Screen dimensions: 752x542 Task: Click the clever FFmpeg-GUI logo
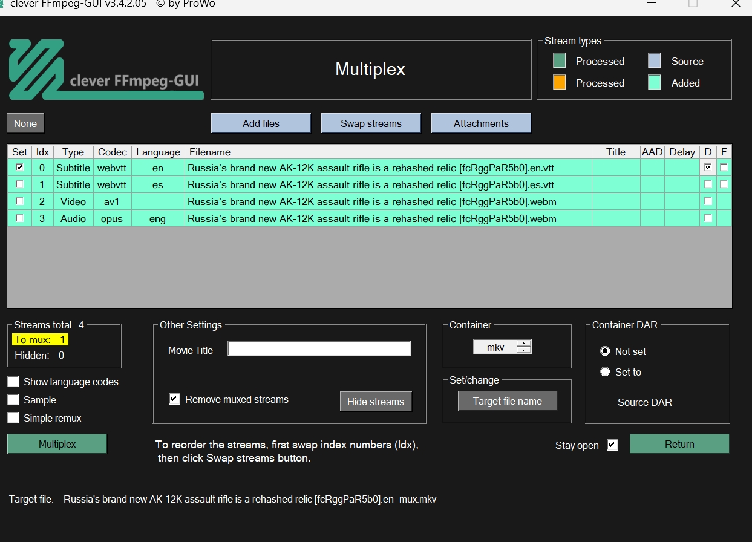tap(106, 70)
